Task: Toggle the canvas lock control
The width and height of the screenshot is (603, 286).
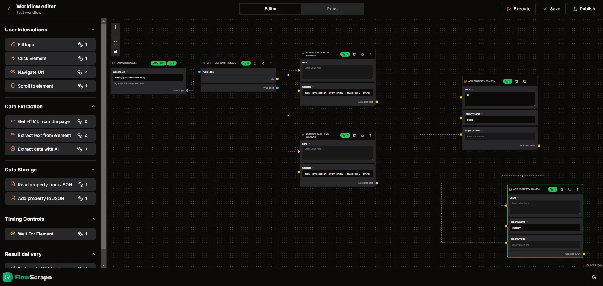Action: click(115, 51)
